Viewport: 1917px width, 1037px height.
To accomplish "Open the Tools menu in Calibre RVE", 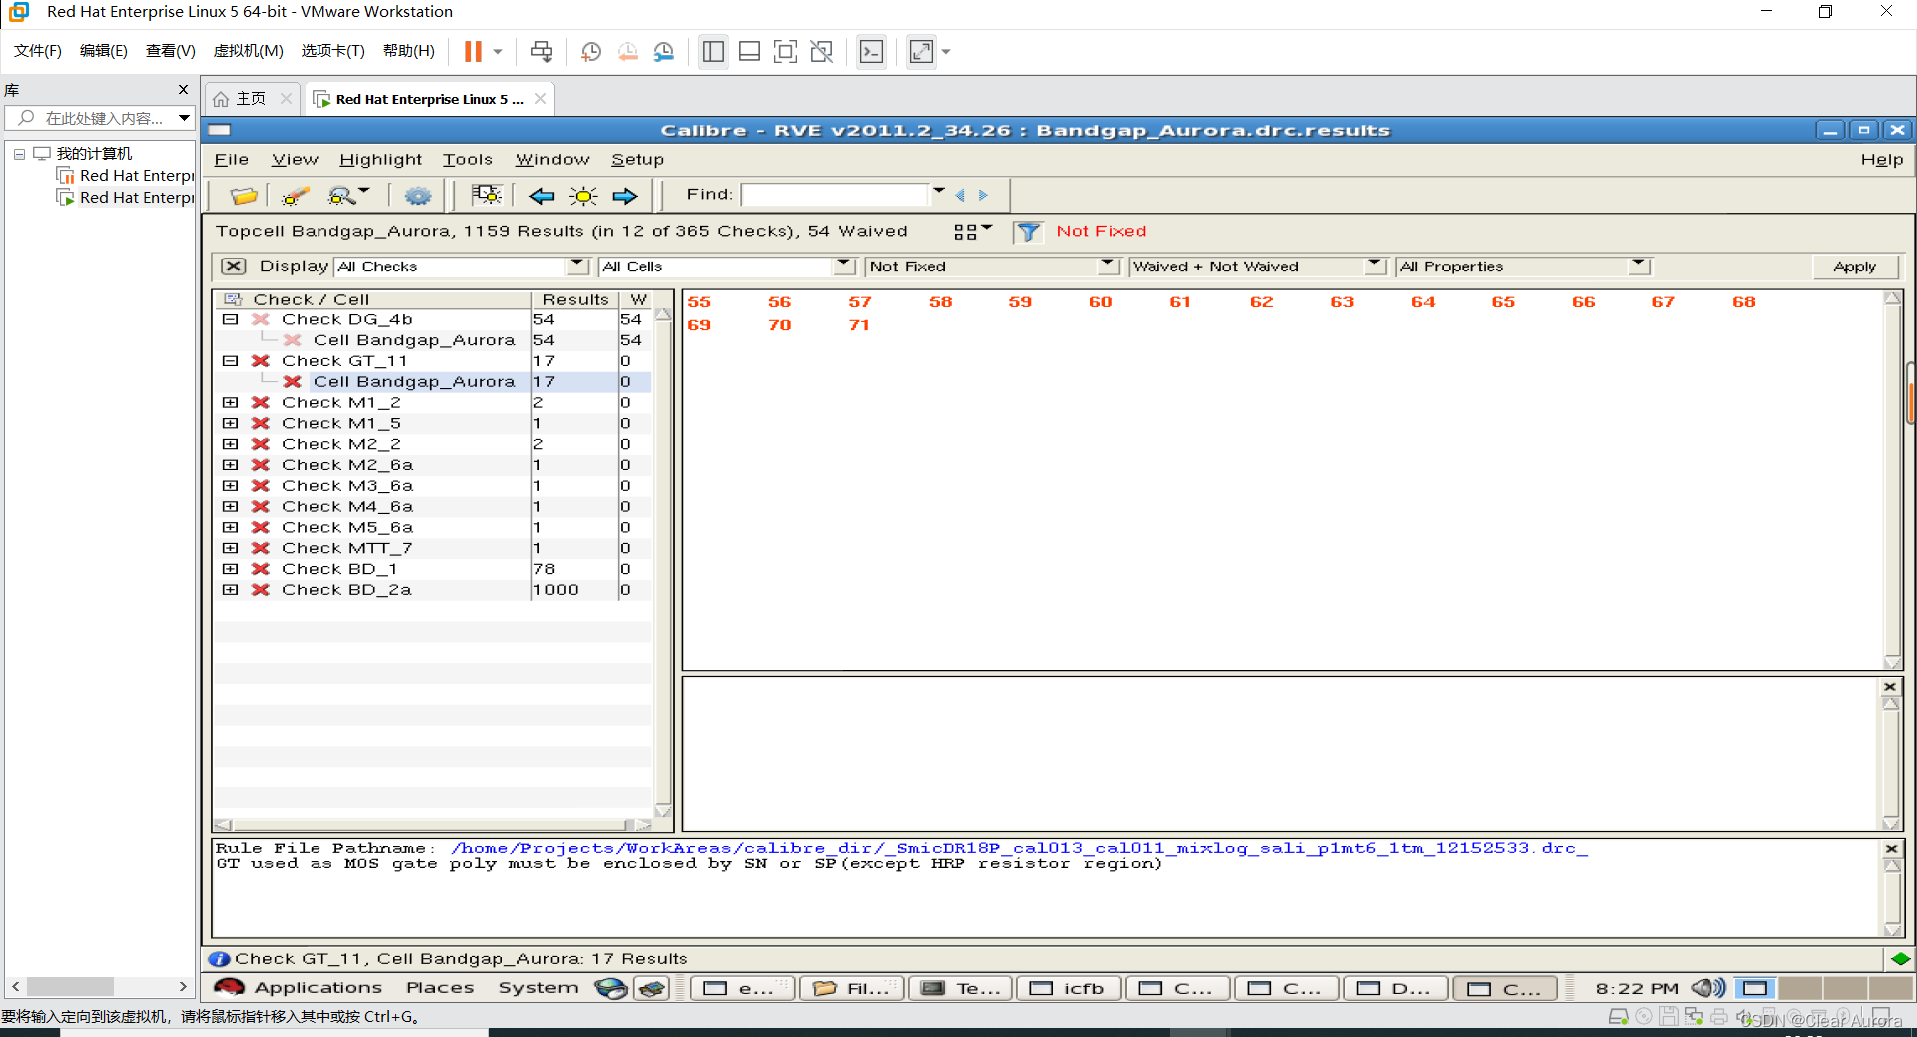I will point(468,159).
